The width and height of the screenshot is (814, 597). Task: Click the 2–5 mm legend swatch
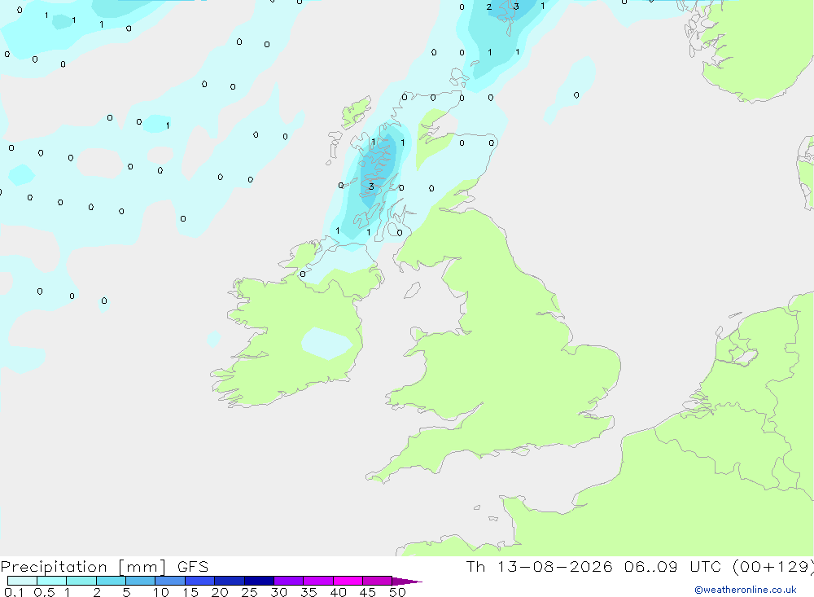pos(111,581)
